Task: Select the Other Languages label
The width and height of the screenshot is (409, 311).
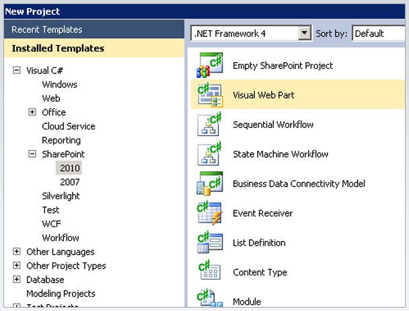Action: [61, 252]
